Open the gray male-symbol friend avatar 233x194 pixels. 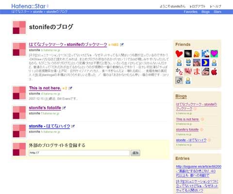179,81
